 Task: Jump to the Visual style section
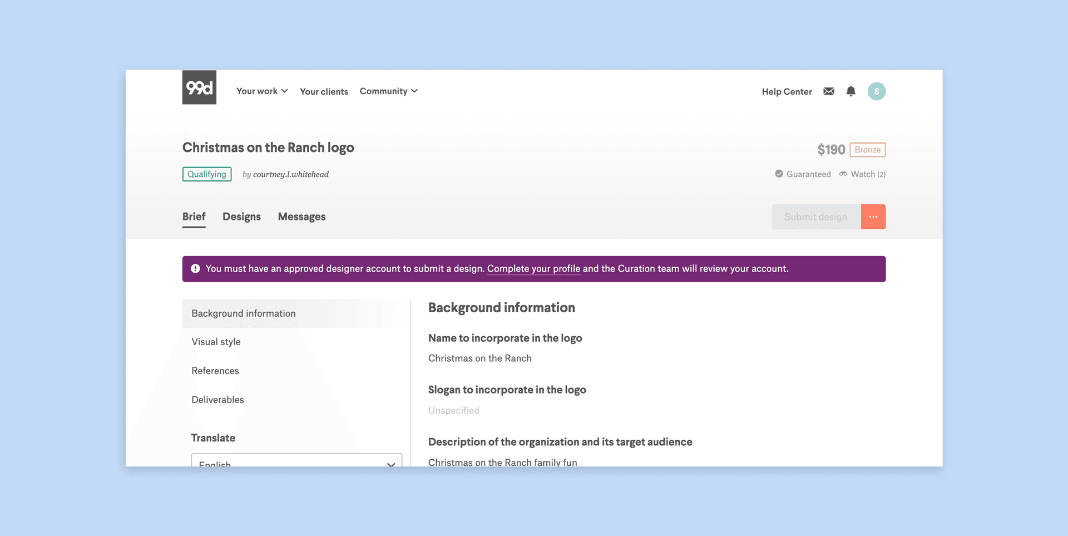point(216,342)
